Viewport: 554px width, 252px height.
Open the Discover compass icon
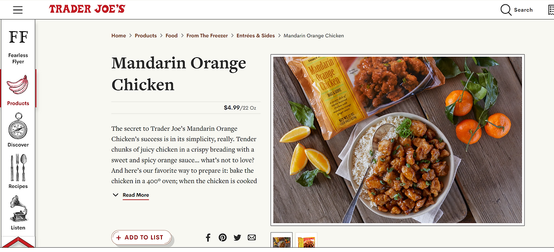[18, 126]
